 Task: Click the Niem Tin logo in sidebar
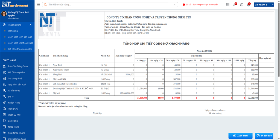15,4
